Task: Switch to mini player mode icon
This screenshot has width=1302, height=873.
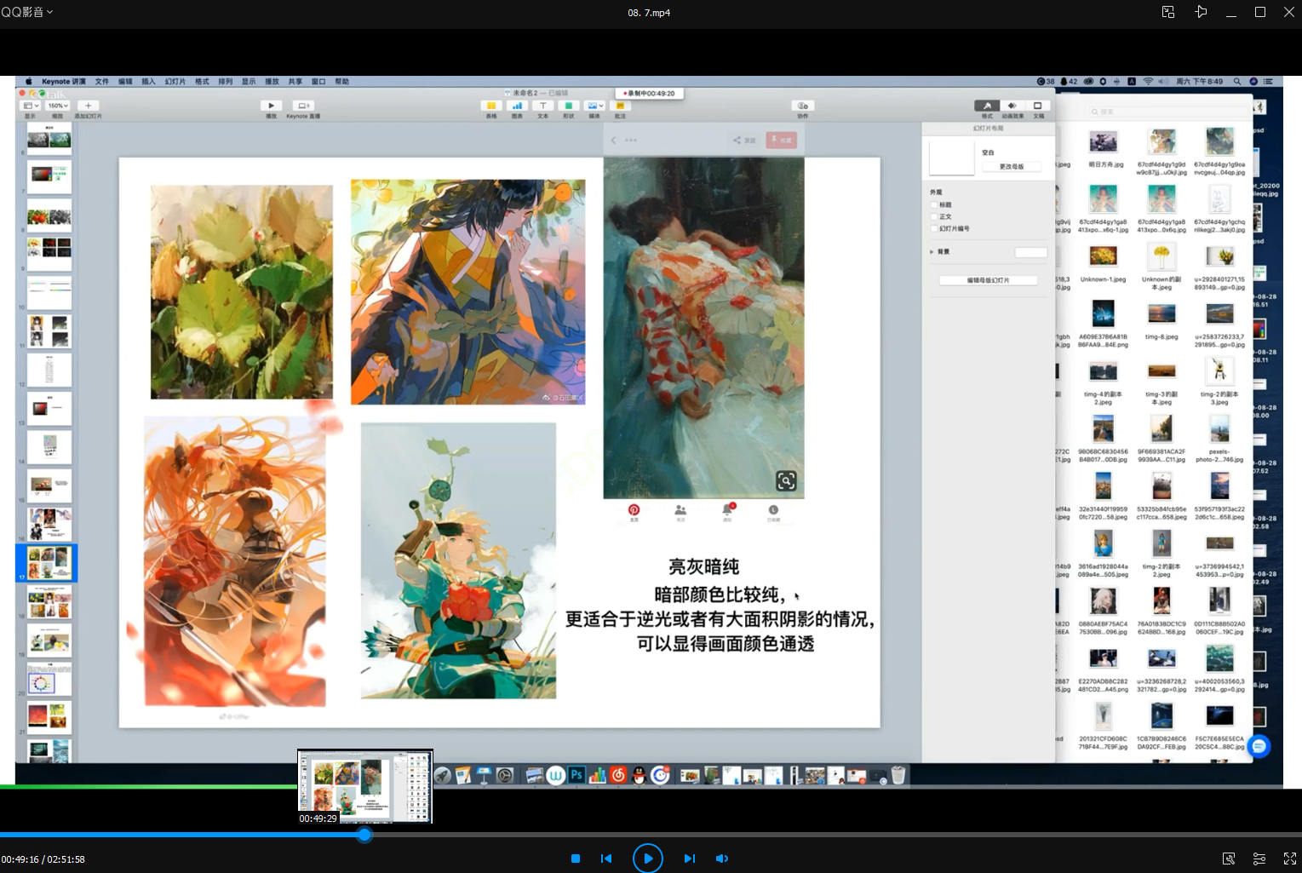Action: point(1168,12)
